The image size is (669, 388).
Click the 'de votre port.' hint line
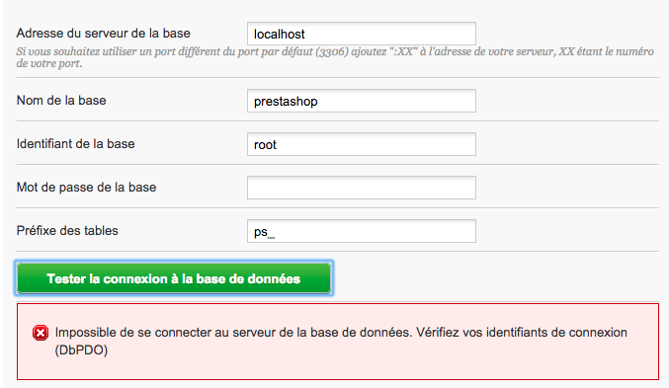[49, 64]
